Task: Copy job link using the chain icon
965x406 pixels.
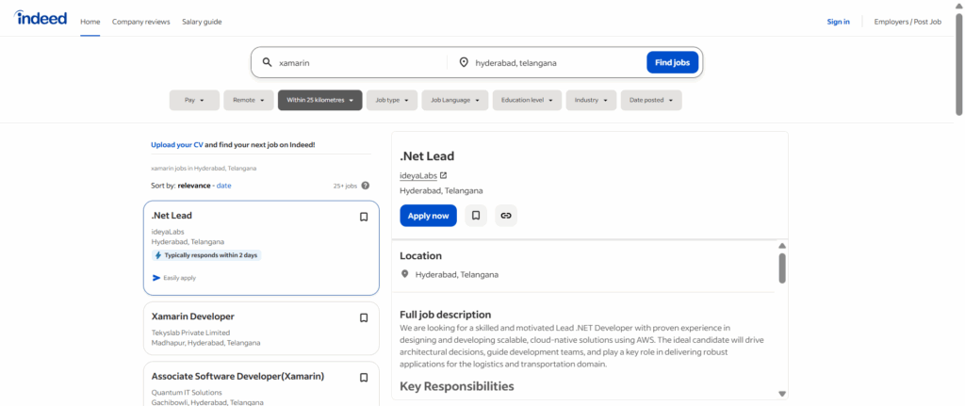Action: point(506,216)
